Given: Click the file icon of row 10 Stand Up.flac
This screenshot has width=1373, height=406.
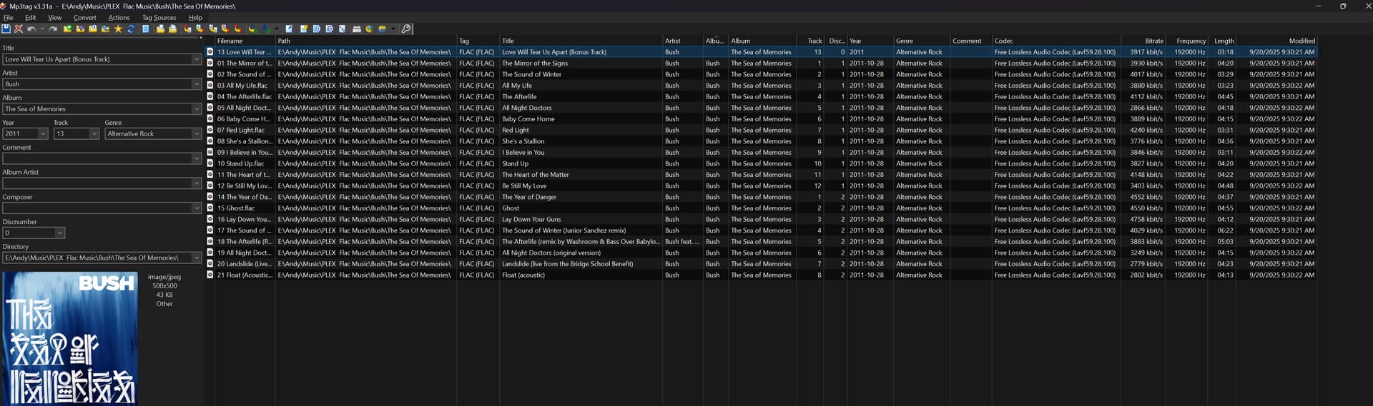Looking at the screenshot, I should pos(210,163).
